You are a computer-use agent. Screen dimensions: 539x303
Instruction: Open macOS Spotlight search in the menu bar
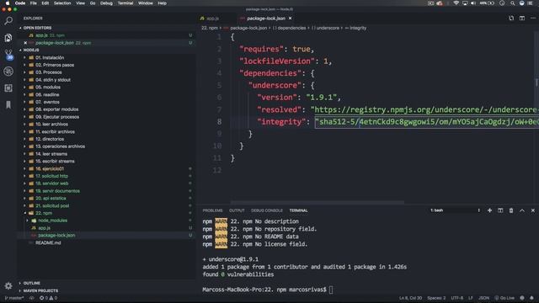(x=512, y=3)
